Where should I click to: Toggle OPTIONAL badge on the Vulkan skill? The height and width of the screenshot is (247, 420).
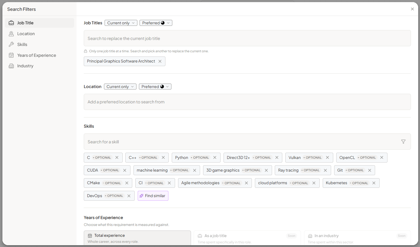[312, 157]
